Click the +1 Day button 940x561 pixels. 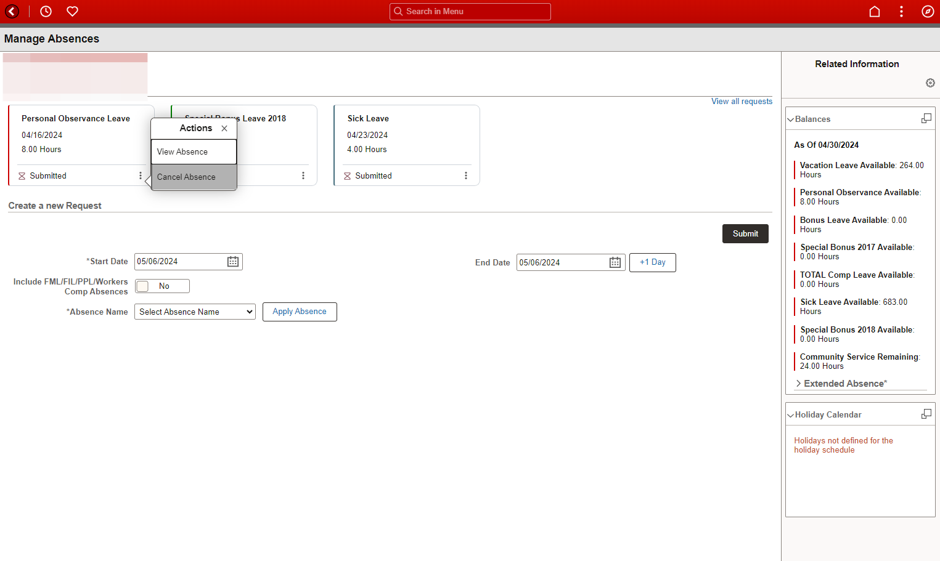click(x=653, y=262)
